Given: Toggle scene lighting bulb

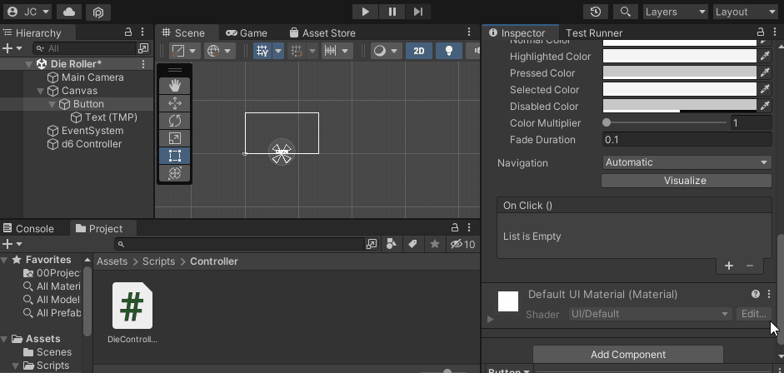Looking at the screenshot, I should coord(449,51).
